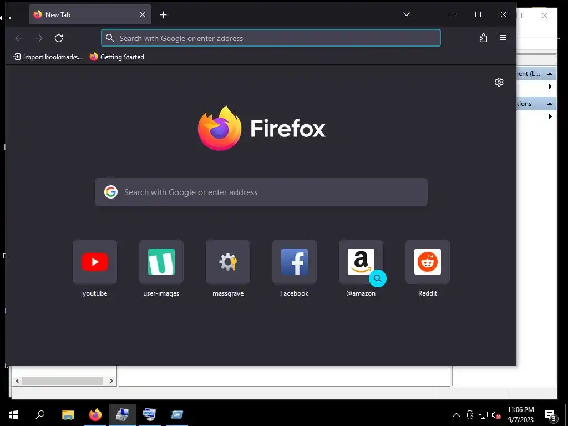Open File Explorer from the taskbar
This screenshot has width=568, height=426.
[x=68, y=415]
